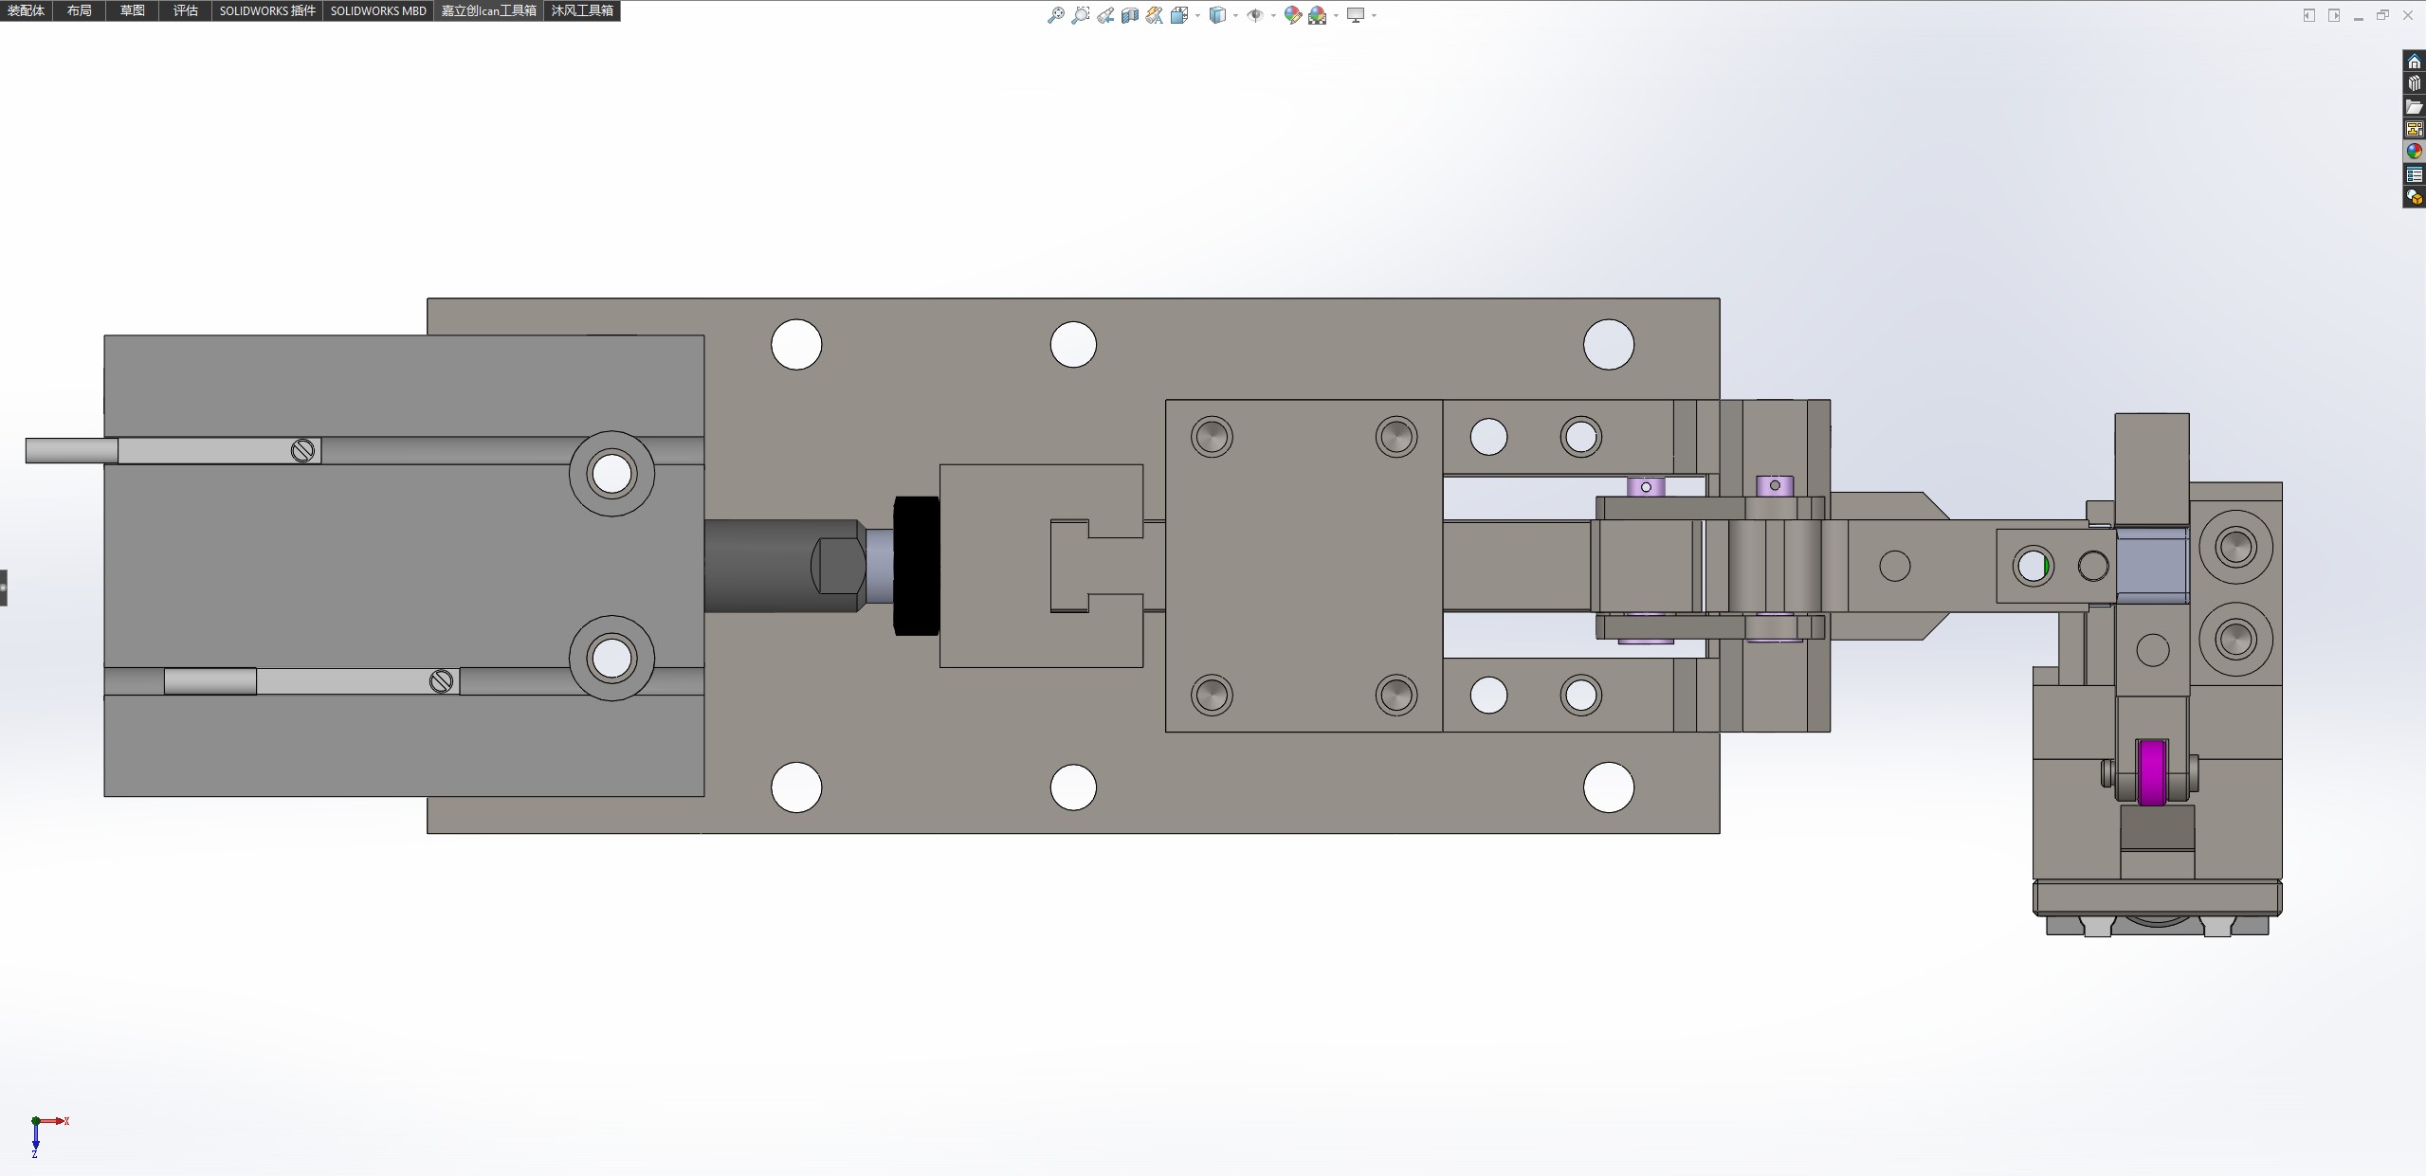The image size is (2426, 1176).
Task: Open the Design Library panel
Action: pos(2414,84)
